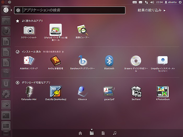Switch to the home lens

(x=80, y=133)
